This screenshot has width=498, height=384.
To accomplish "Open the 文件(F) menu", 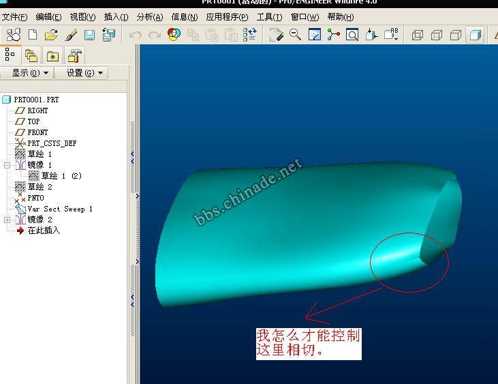I will coord(14,17).
